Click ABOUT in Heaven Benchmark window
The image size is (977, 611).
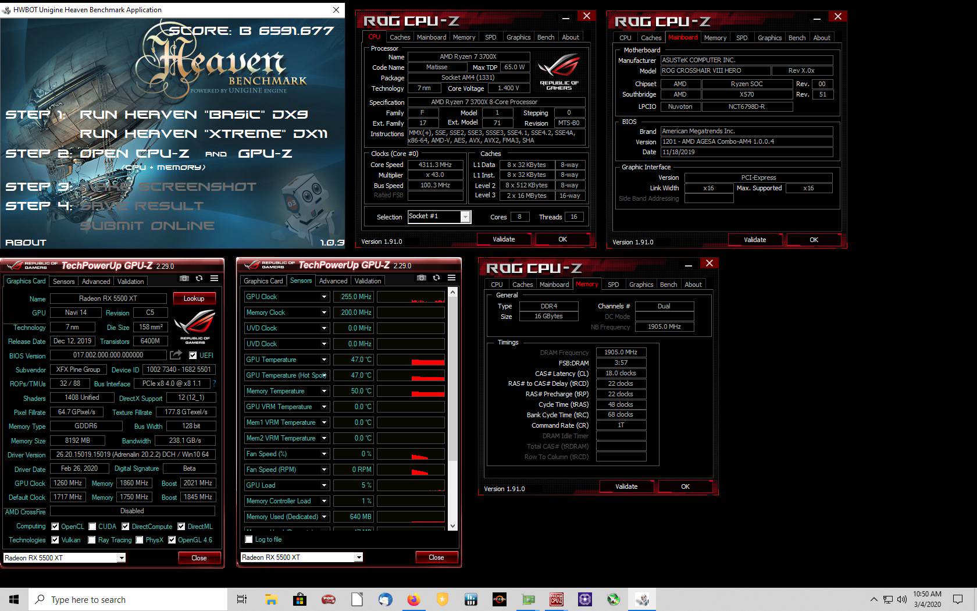(x=26, y=243)
